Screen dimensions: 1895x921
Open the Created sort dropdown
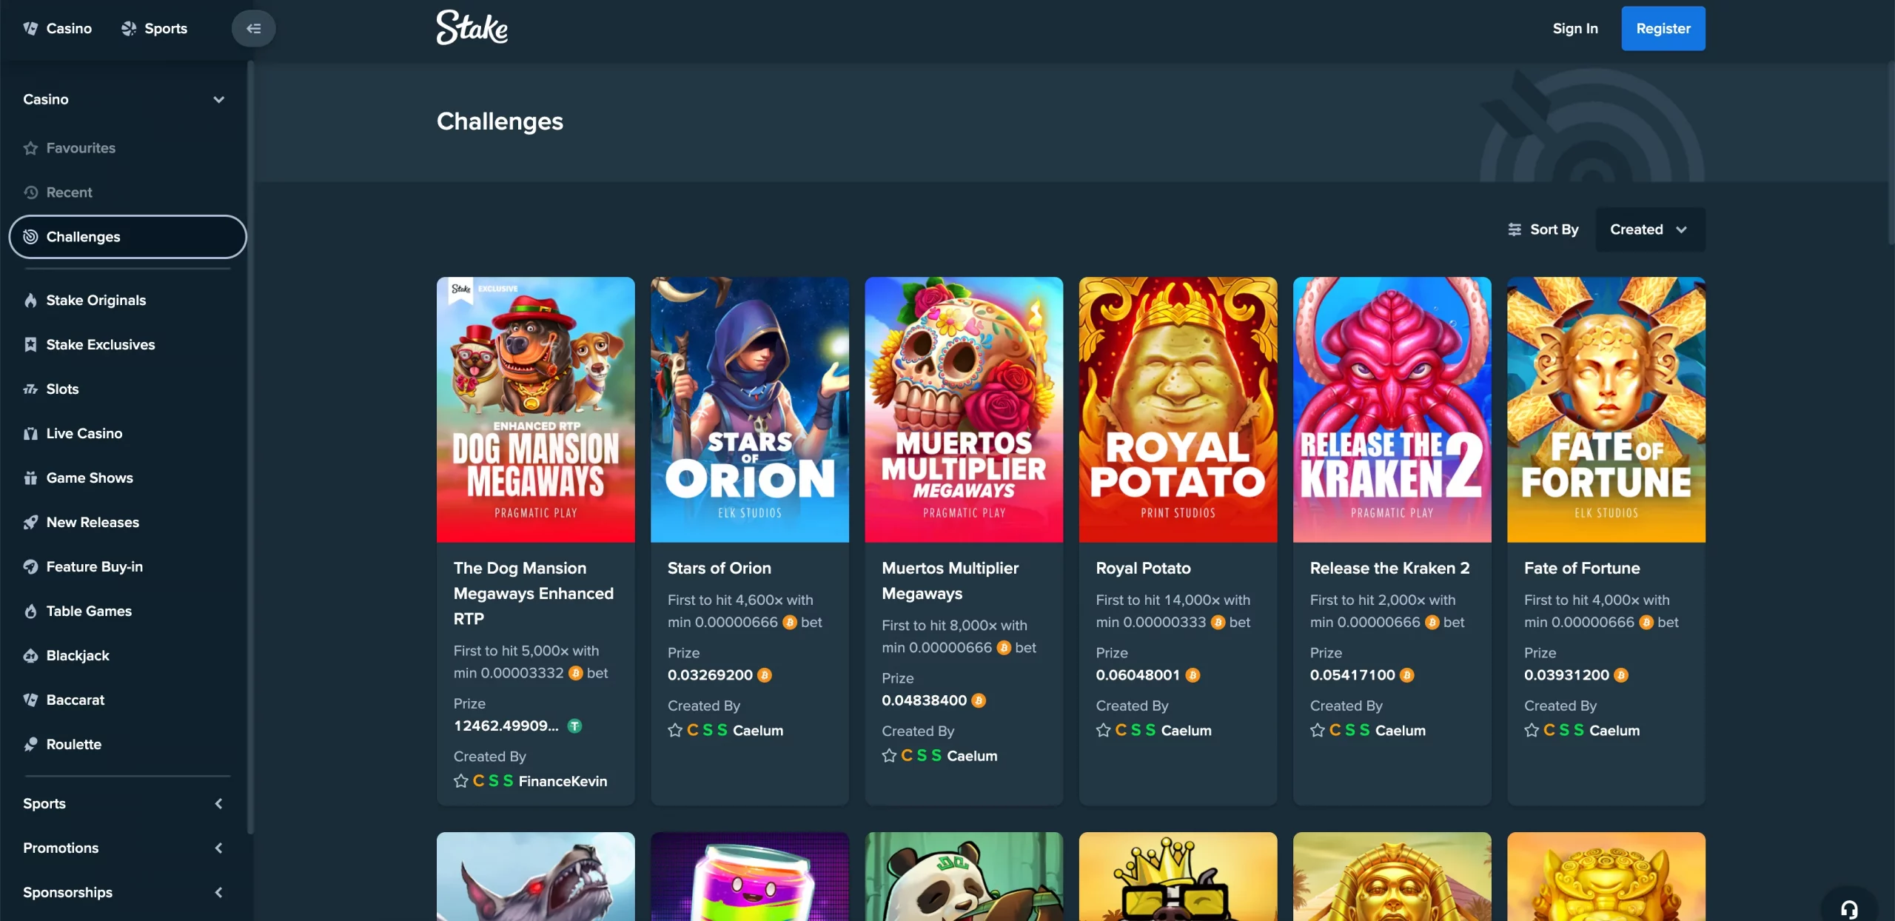pos(1650,230)
